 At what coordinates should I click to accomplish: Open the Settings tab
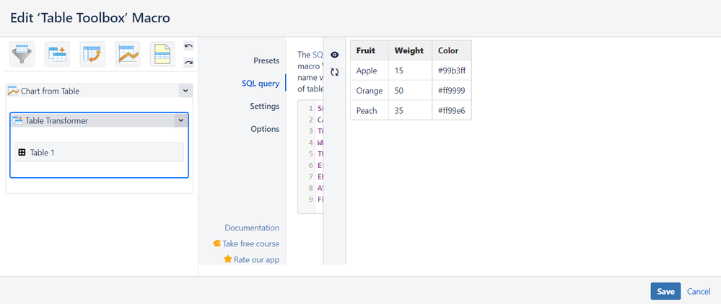pyautogui.click(x=264, y=106)
